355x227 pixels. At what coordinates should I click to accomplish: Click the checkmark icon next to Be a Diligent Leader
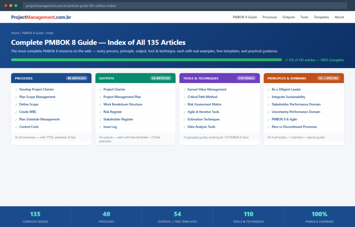[x=269, y=90]
